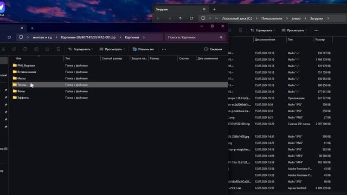The image size is (347, 195).
Task: Open Просмотреть dropdown in Загрузки window
Action: [294, 30]
